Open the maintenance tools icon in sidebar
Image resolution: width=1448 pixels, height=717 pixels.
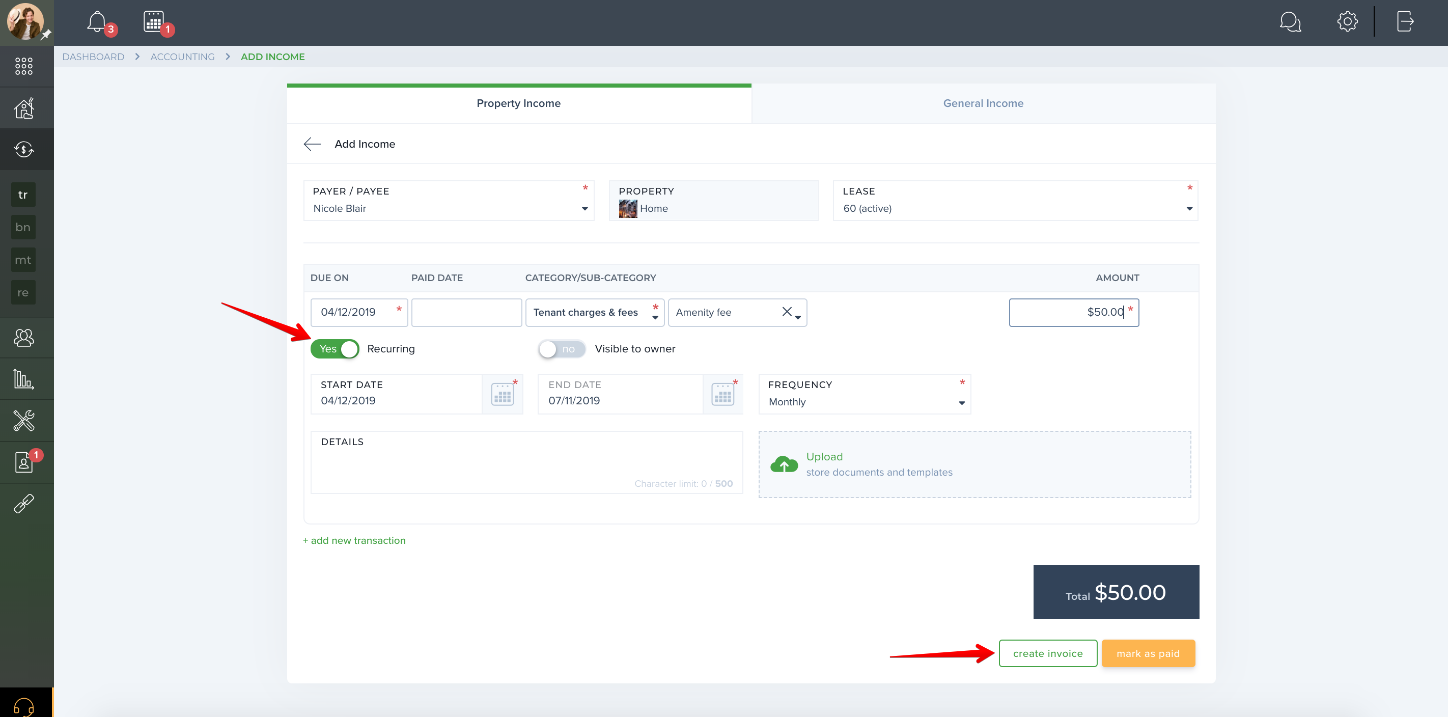[x=23, y=420]
